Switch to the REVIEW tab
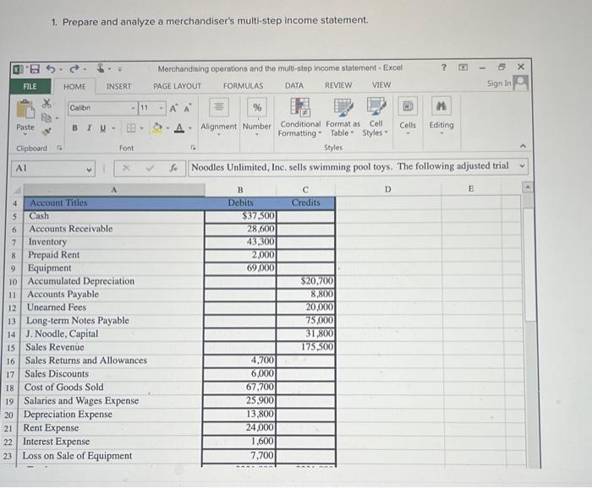 tap(338, 85)
